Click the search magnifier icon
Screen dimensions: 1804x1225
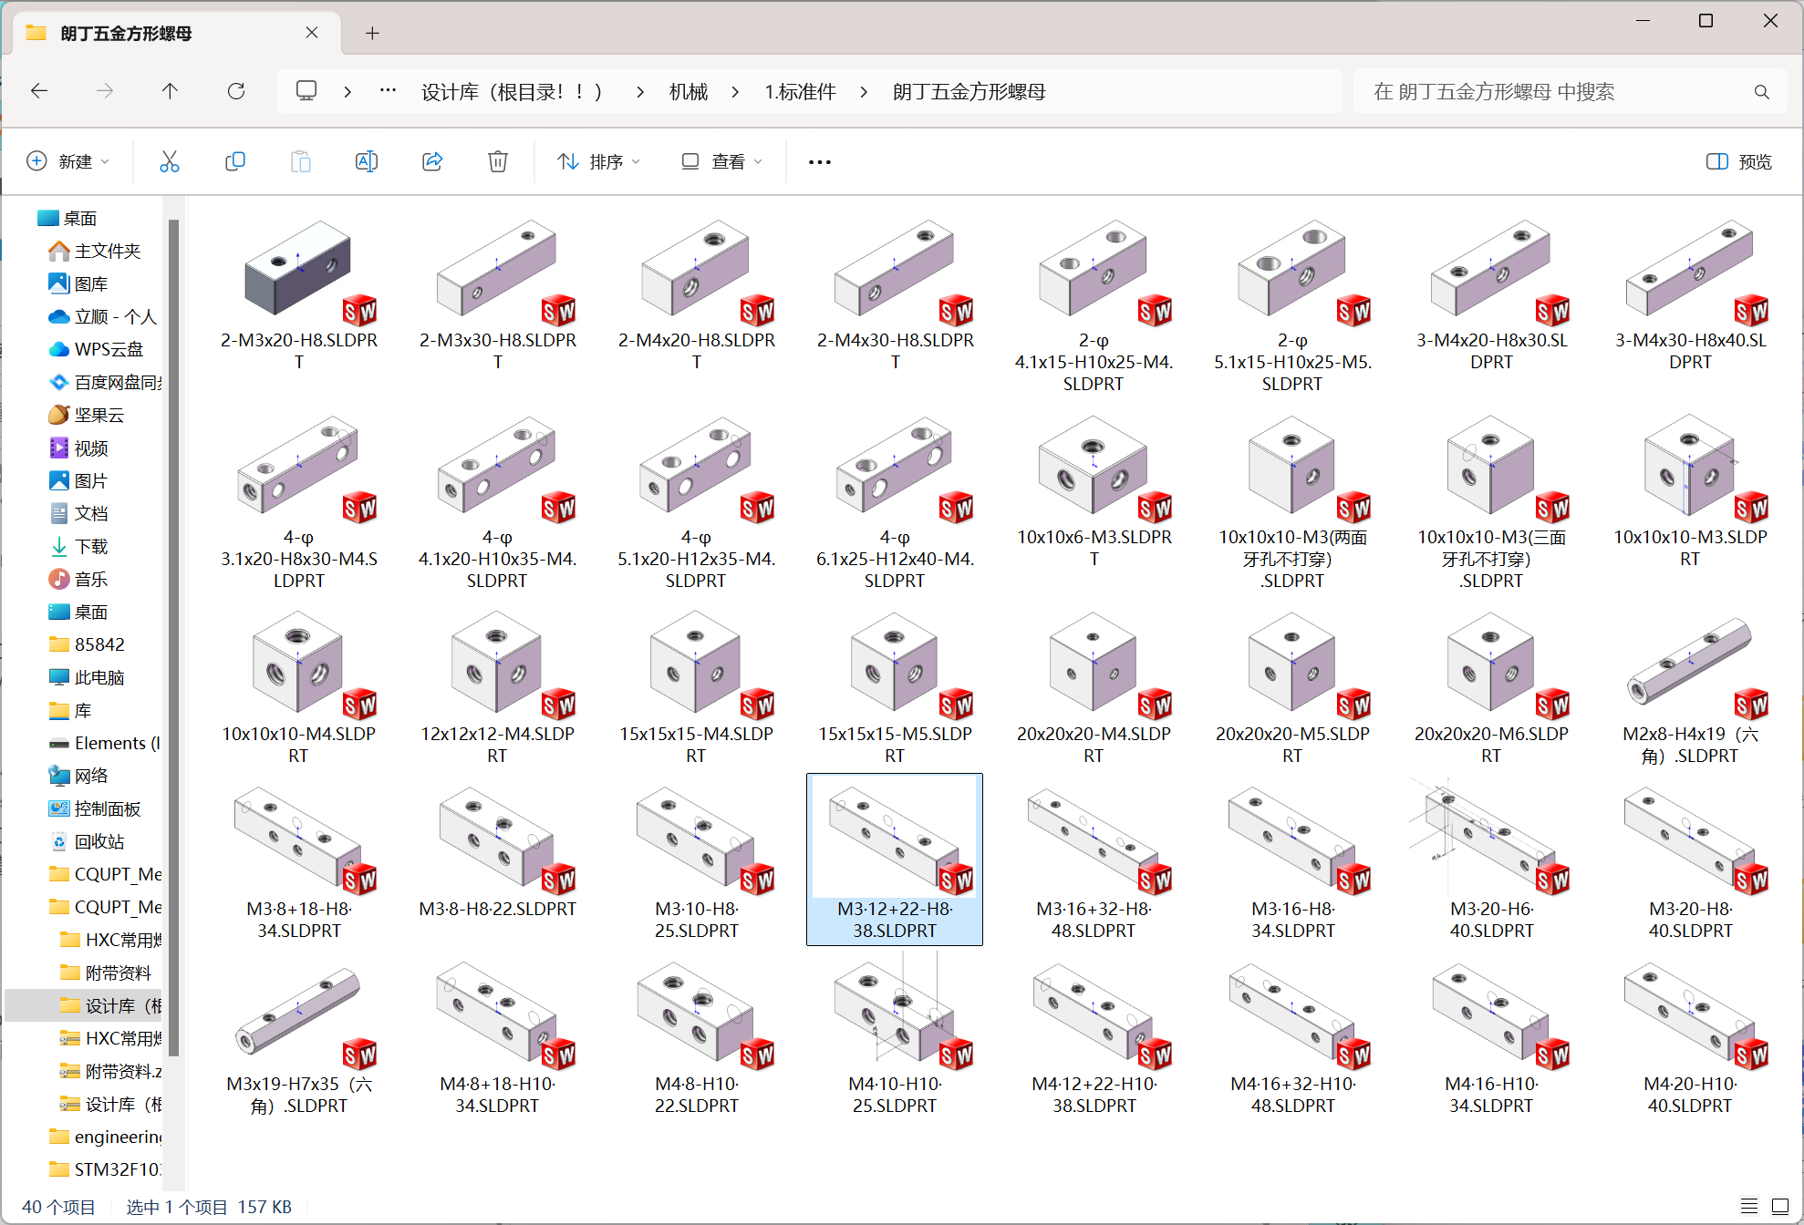(x=1762, y=92)
